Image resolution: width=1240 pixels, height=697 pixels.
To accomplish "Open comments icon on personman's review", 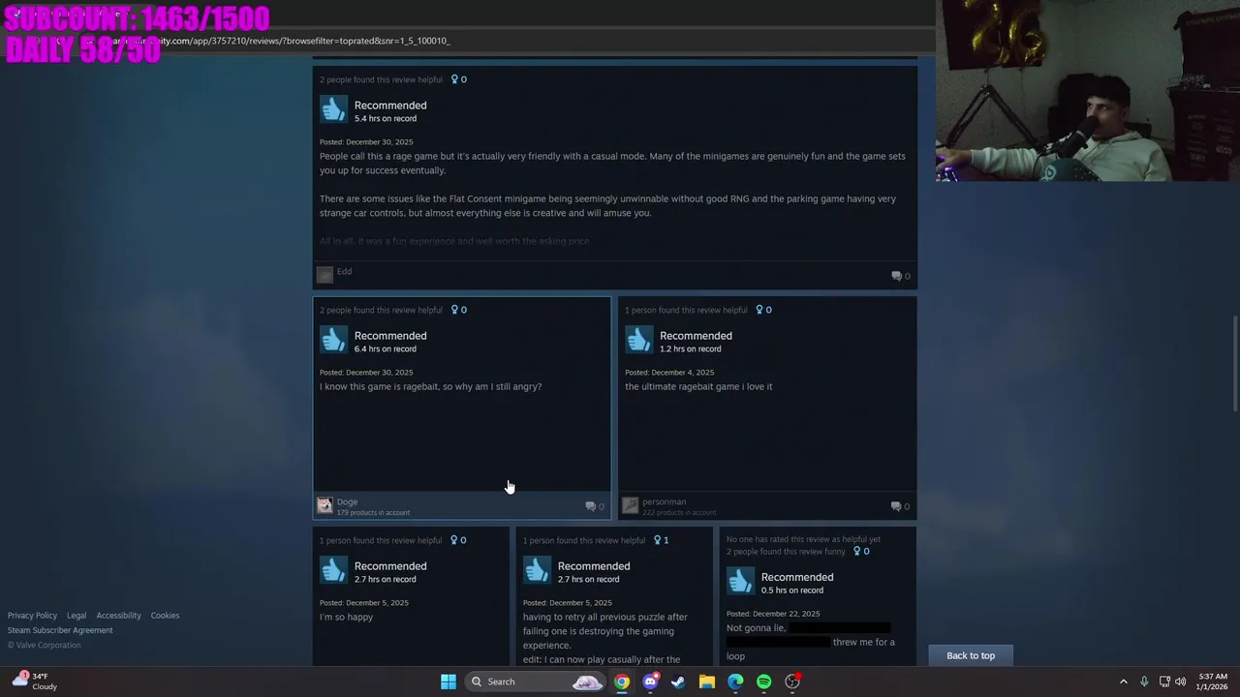I will 896,506.
